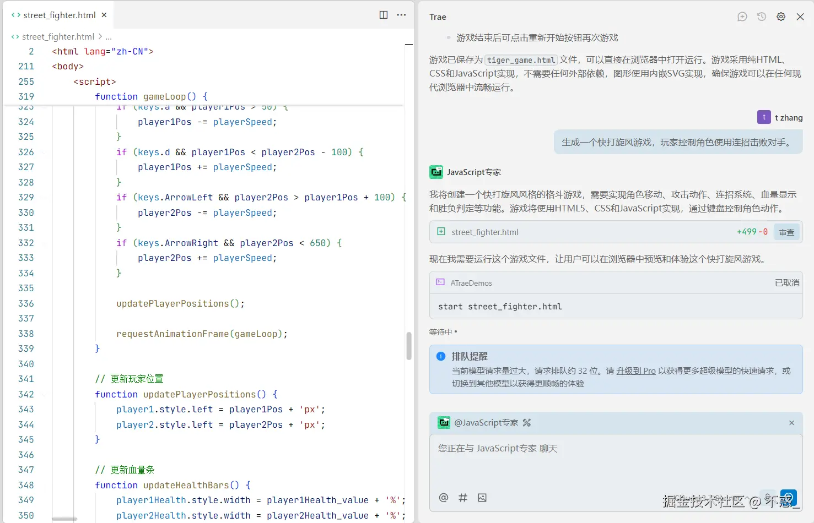Viewport: 814px width, 523px height.
Task: Split the editor to the right
Action: click(384, 15)
